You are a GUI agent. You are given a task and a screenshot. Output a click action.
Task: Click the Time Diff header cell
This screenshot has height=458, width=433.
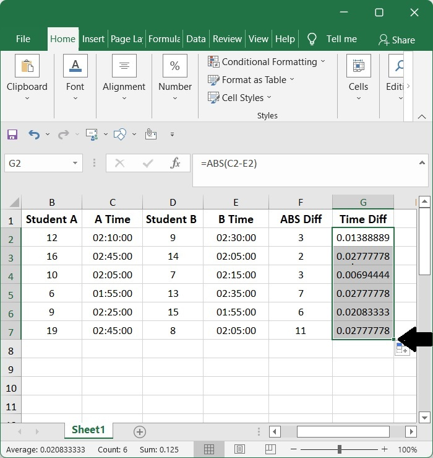coord(363,219)
